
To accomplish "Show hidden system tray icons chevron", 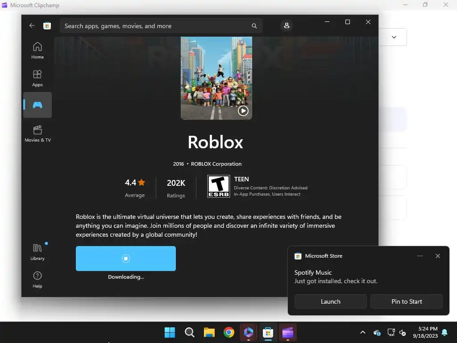I will point(363,332).
